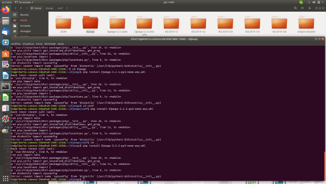The height and width of the screenshot is (184, 326).
Task: Click the conf path bar segment
Action: pyautogui.click(x=60, y=8)
